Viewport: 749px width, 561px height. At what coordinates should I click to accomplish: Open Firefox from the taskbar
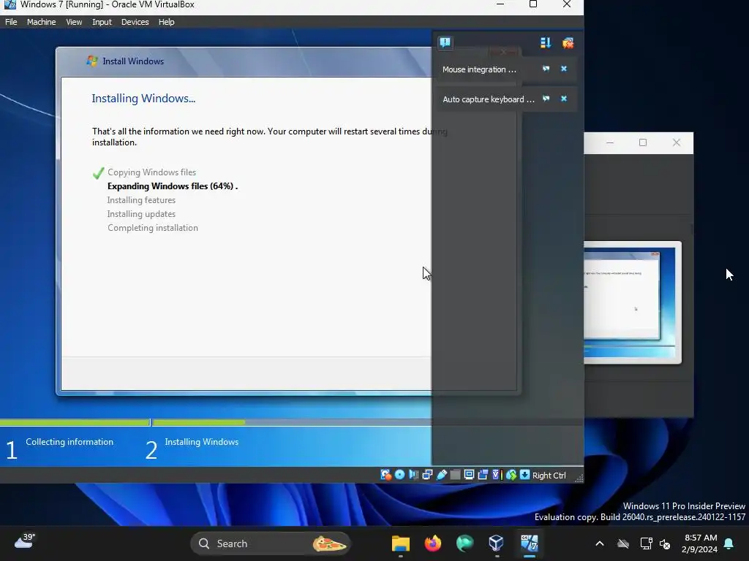(x=433, y=543)
